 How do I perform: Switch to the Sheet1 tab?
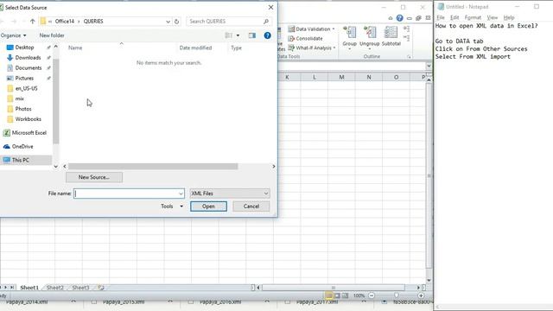[x=29, y=288]
